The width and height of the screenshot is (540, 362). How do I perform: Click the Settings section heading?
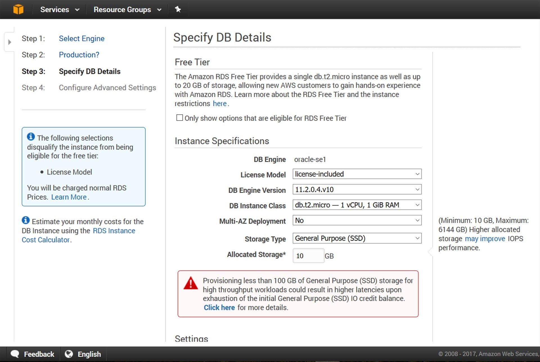(x=192, y=338)
